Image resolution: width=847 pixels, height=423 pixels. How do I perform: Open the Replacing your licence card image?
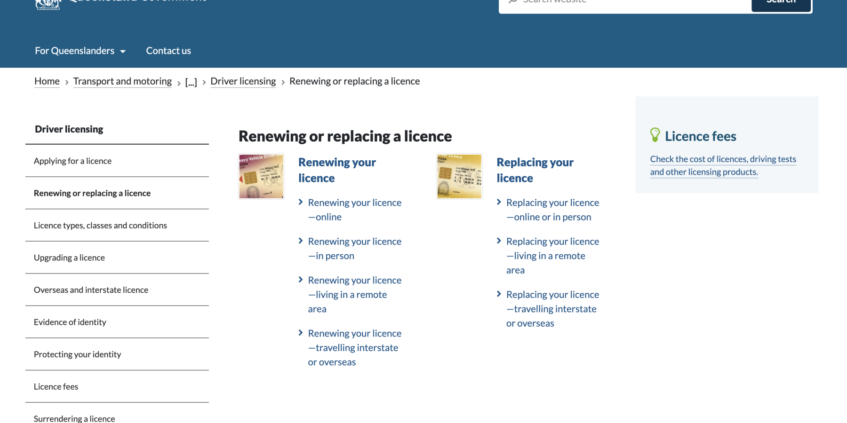point(459,176)
